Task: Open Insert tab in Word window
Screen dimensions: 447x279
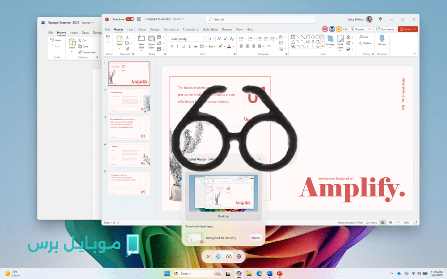Action: 73,33
